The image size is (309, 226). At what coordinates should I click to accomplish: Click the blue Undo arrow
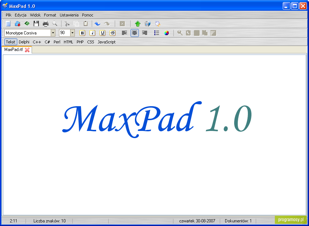97,24
